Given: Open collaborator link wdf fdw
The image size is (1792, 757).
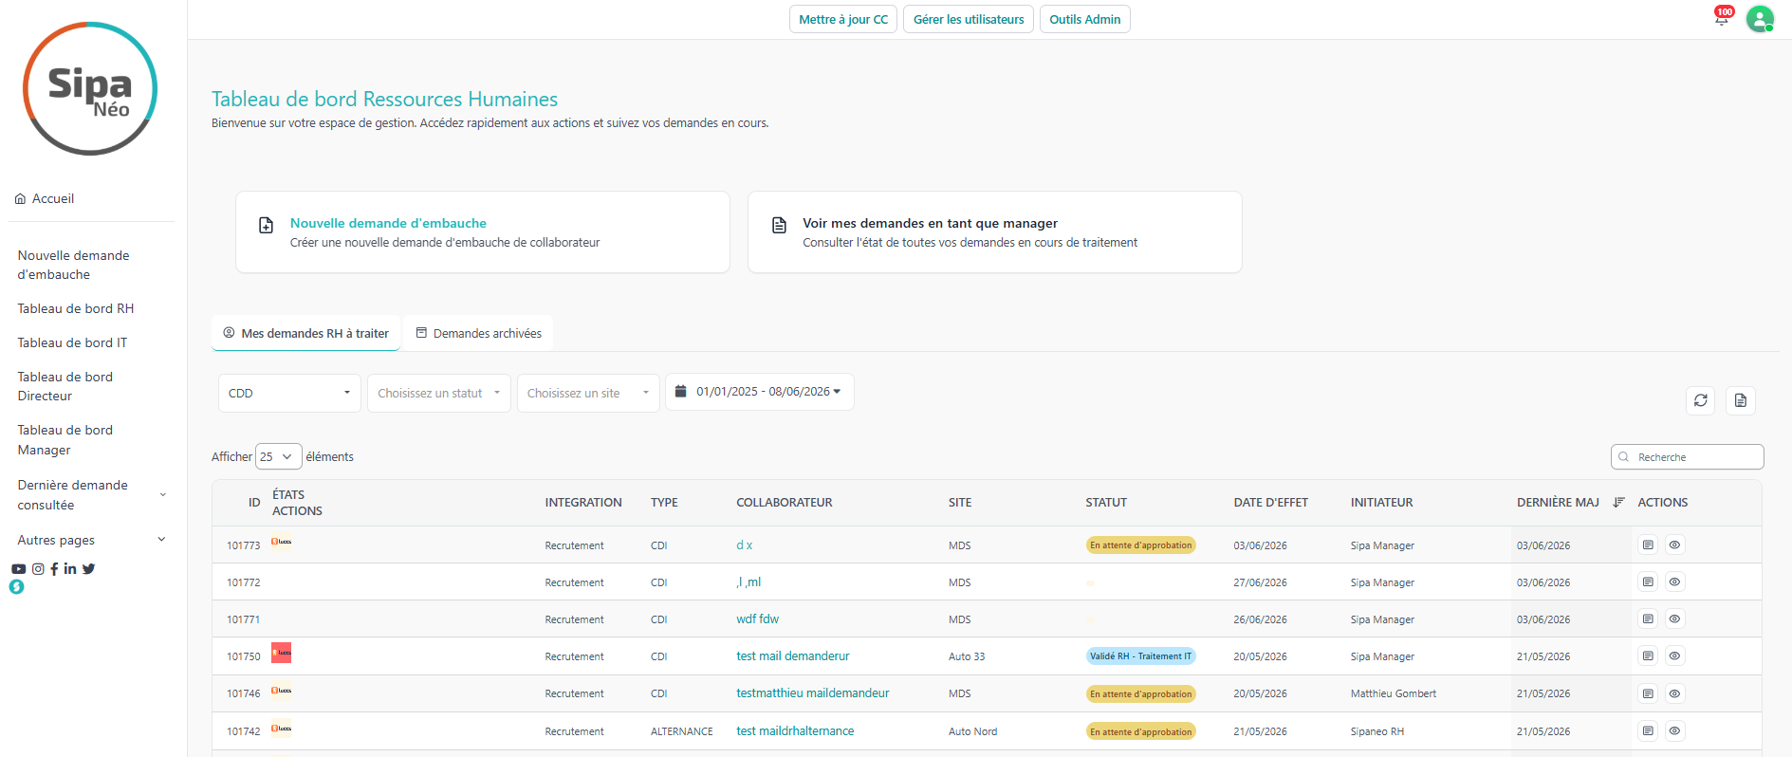Looking at the screenshot, I should coord(758,619).
